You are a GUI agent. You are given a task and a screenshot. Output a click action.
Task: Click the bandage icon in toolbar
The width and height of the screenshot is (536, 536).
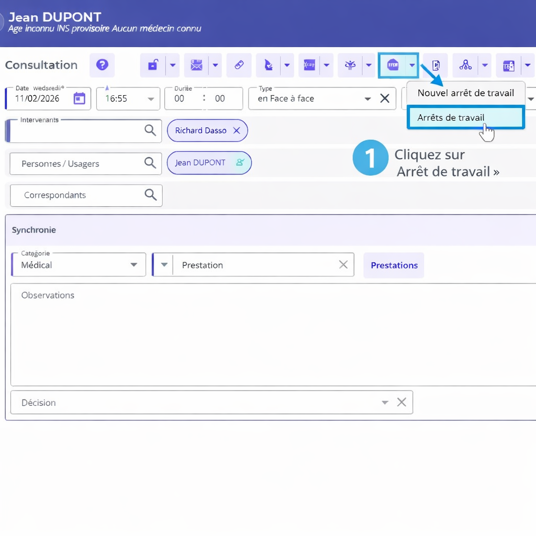coord(239,65)
